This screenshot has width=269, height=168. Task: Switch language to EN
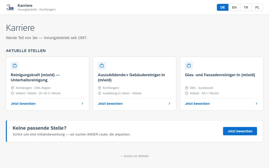234,7
